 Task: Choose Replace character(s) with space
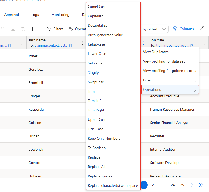113,185
